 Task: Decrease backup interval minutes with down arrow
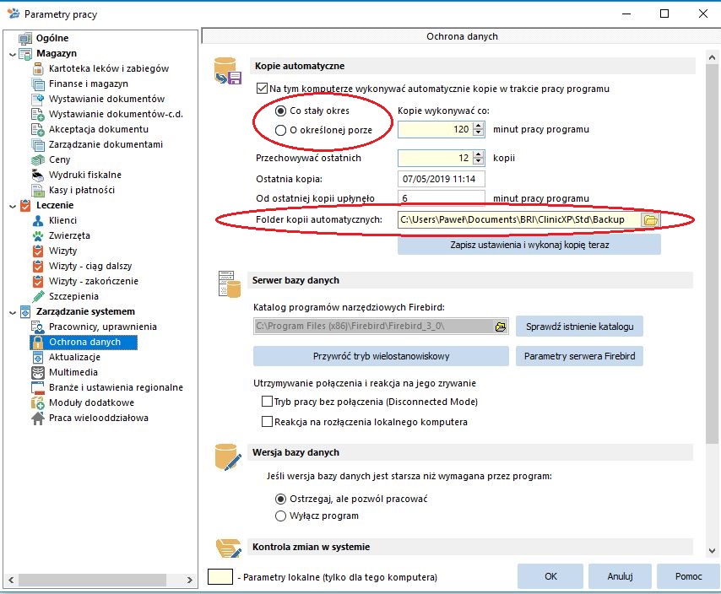click(x=479, y=132)
